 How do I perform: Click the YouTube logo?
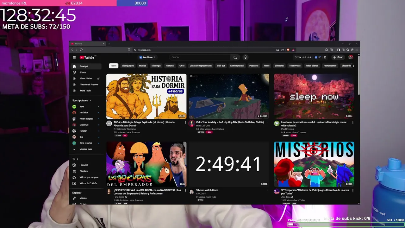tap(87, 57)
